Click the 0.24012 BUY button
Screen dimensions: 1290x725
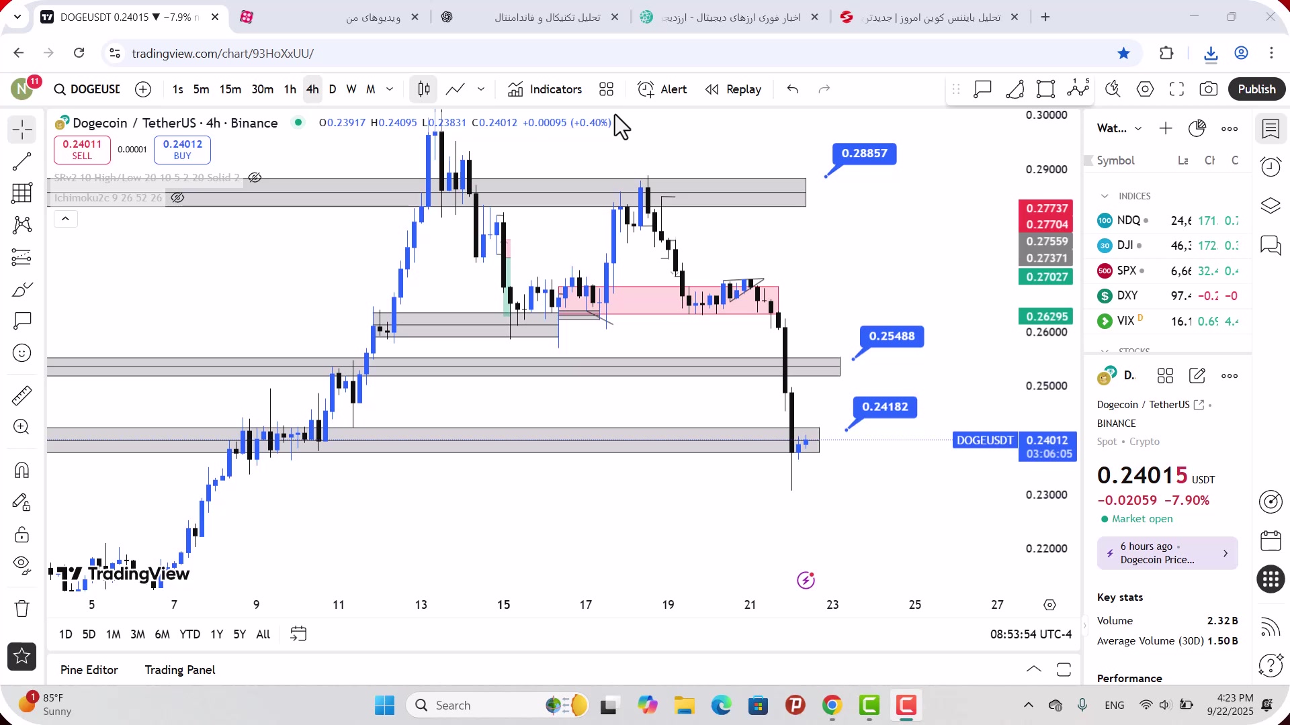click(x=182, y=150)
